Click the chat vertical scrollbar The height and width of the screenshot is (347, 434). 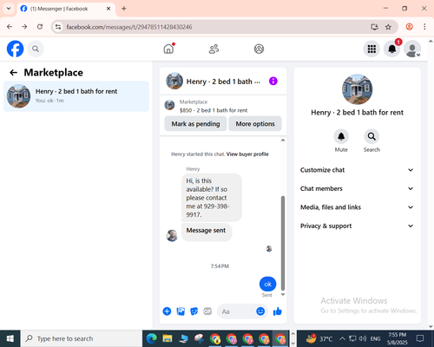tap(283, 243)
